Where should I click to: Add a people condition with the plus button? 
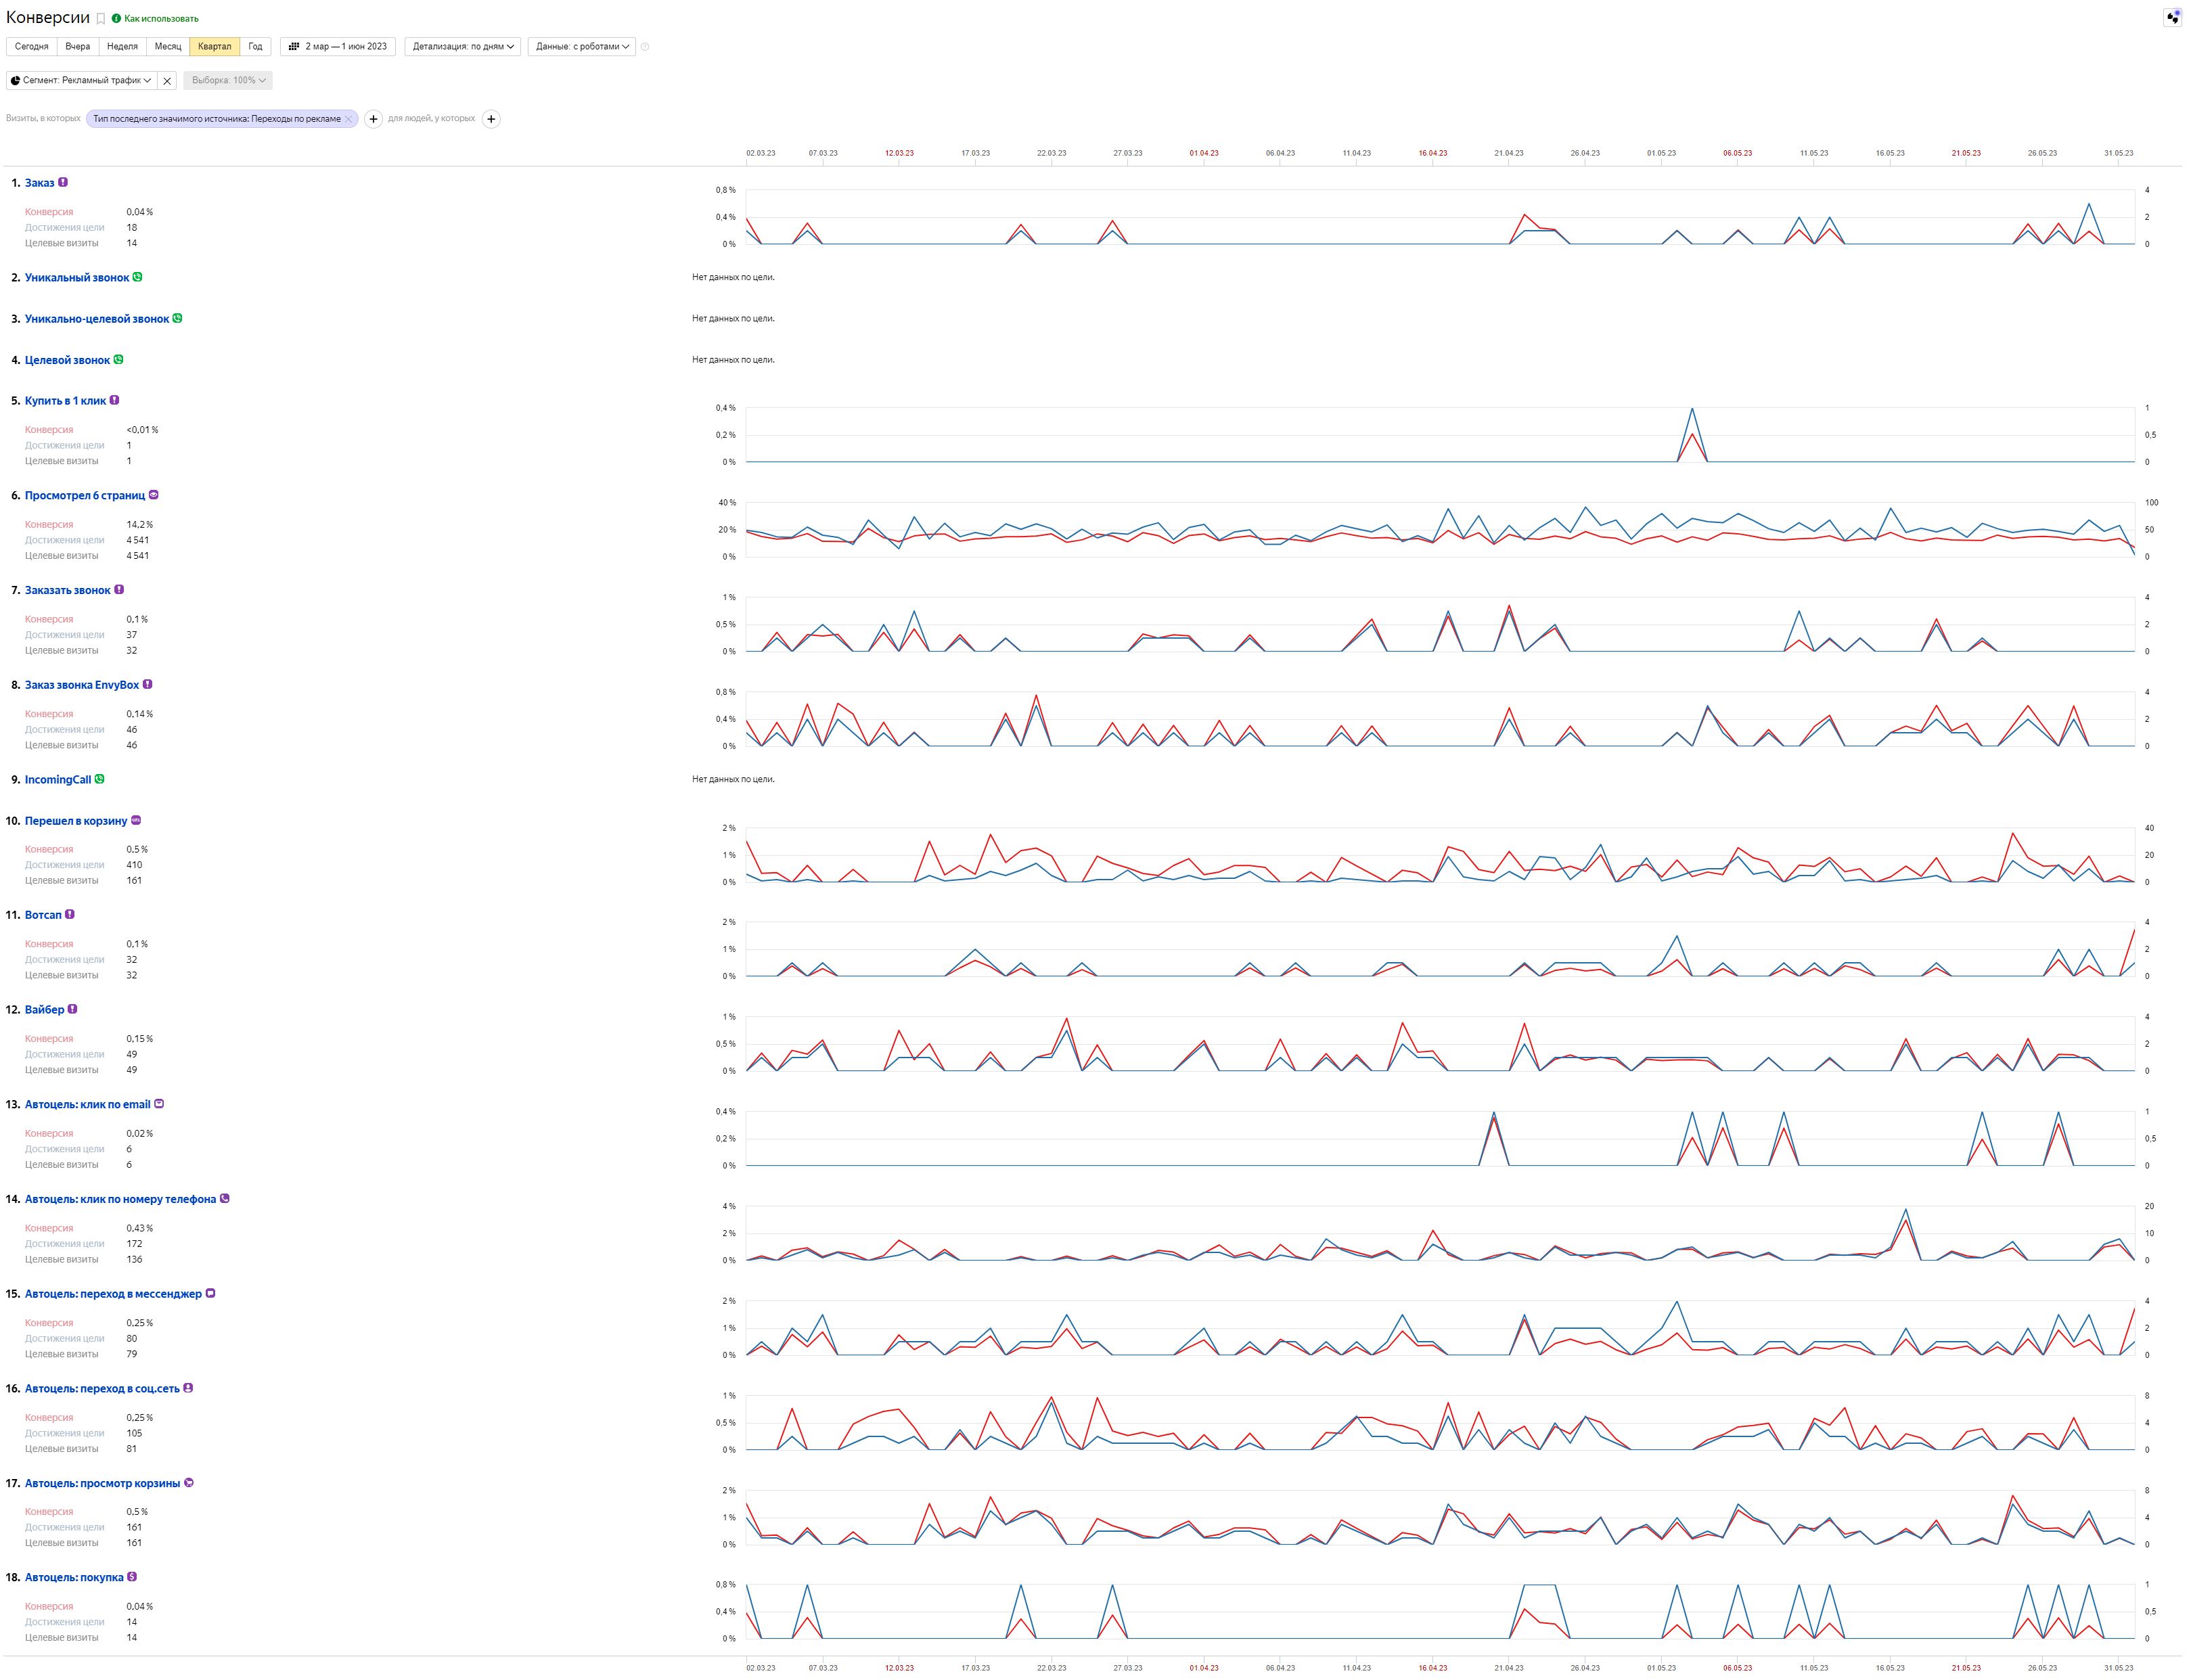click(x=491, y=119)
